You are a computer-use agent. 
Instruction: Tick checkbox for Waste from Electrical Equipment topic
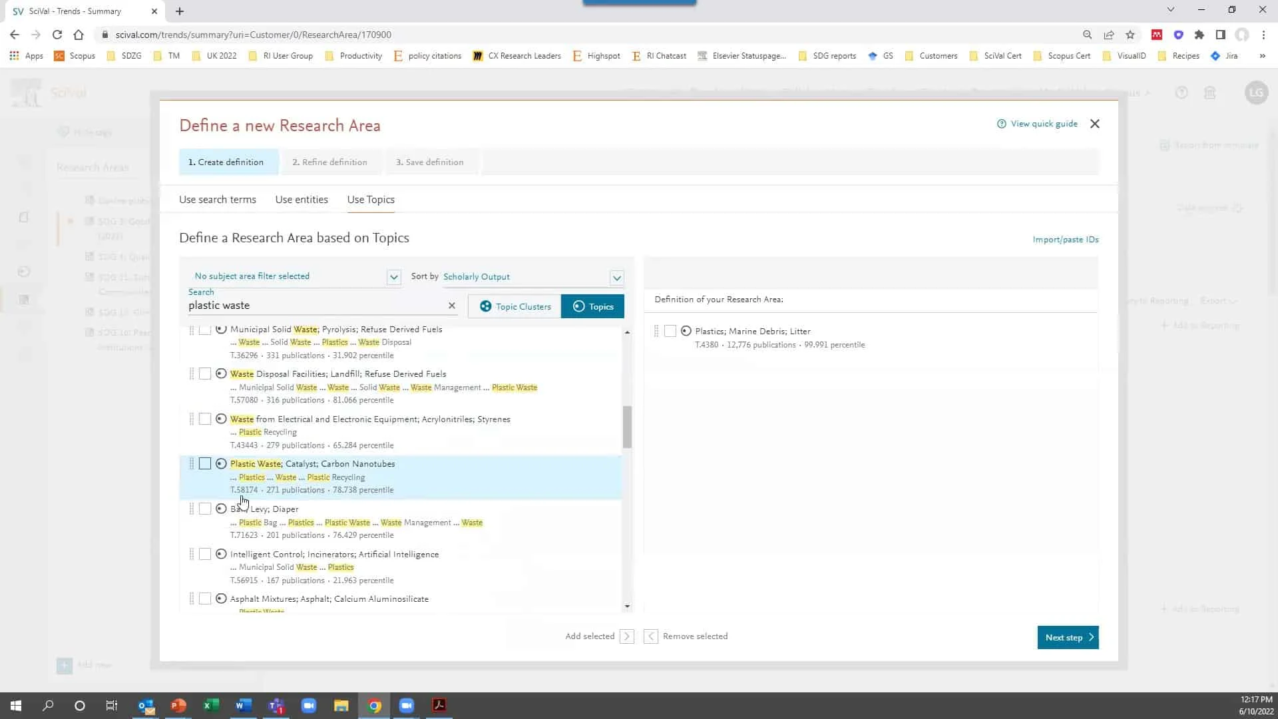205,419
